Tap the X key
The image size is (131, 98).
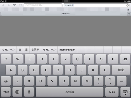pos(29,81)
